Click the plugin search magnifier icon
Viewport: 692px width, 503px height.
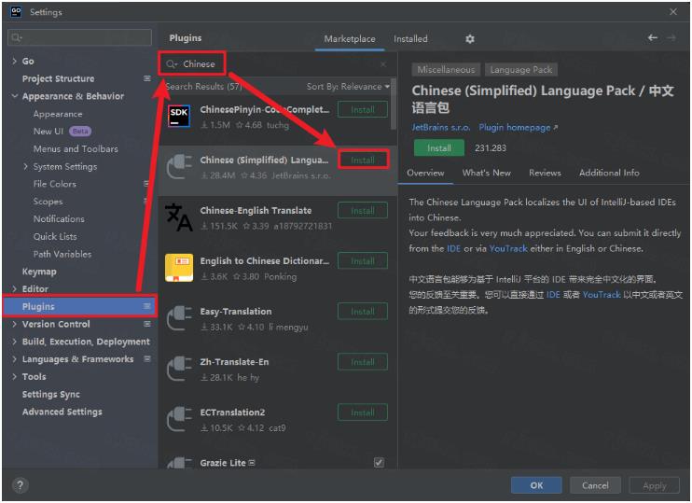click(172, 64)
